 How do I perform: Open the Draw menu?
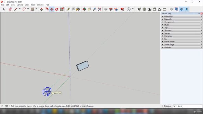pos(27,5)
